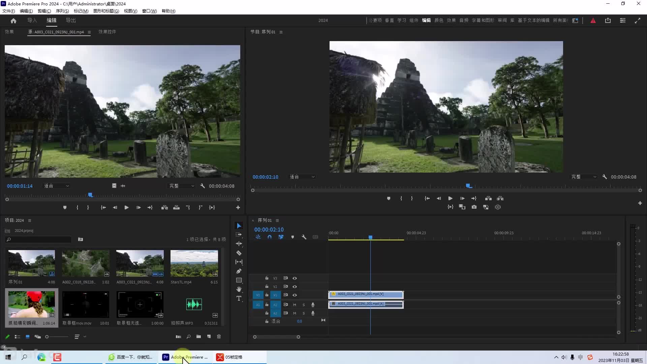Toggle lock on track V3

267,278
